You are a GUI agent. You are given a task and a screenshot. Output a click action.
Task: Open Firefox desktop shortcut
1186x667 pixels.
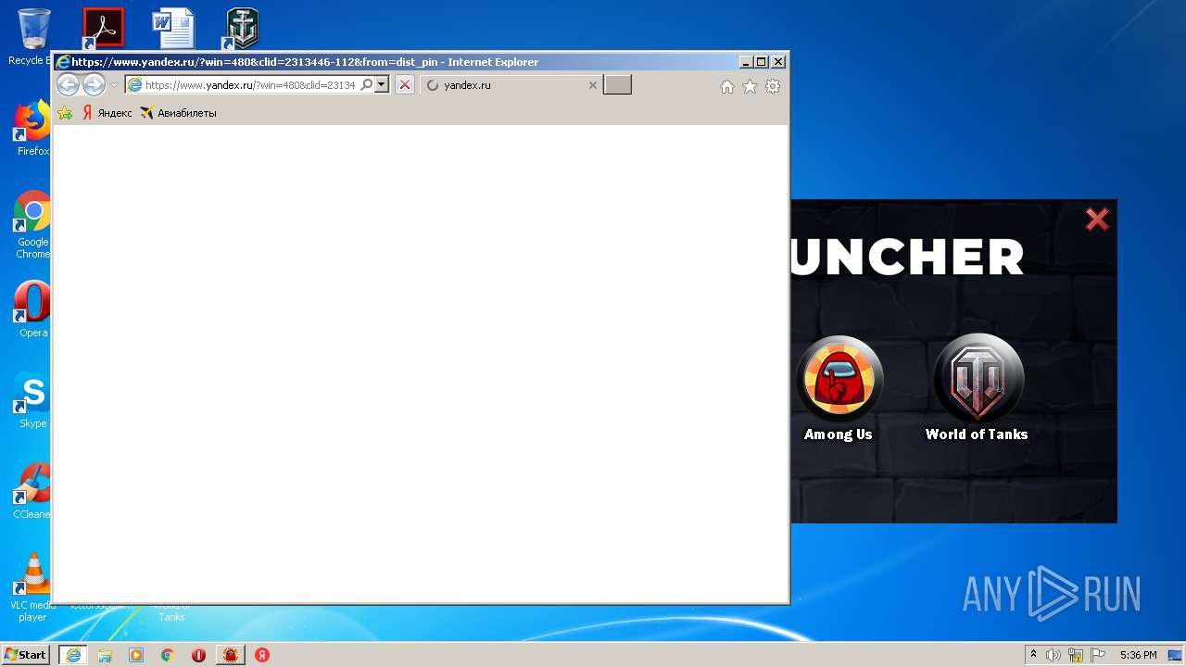32,128
